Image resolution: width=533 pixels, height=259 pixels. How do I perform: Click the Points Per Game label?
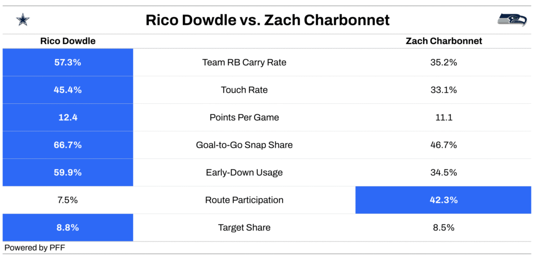244,117
